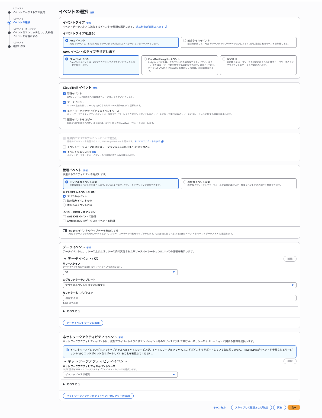Viewport: 322px width, 418px height.
Task: Open external link icon beside 追加料金が適用されます
Action: point(166,27)
